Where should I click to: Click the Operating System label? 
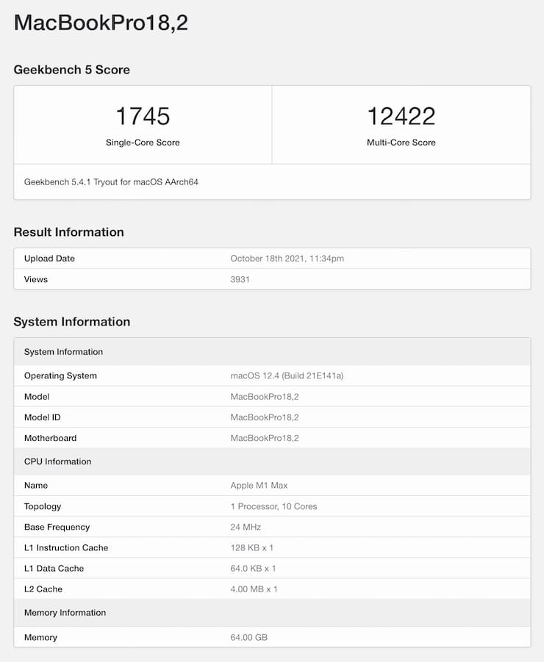[60, 375]
